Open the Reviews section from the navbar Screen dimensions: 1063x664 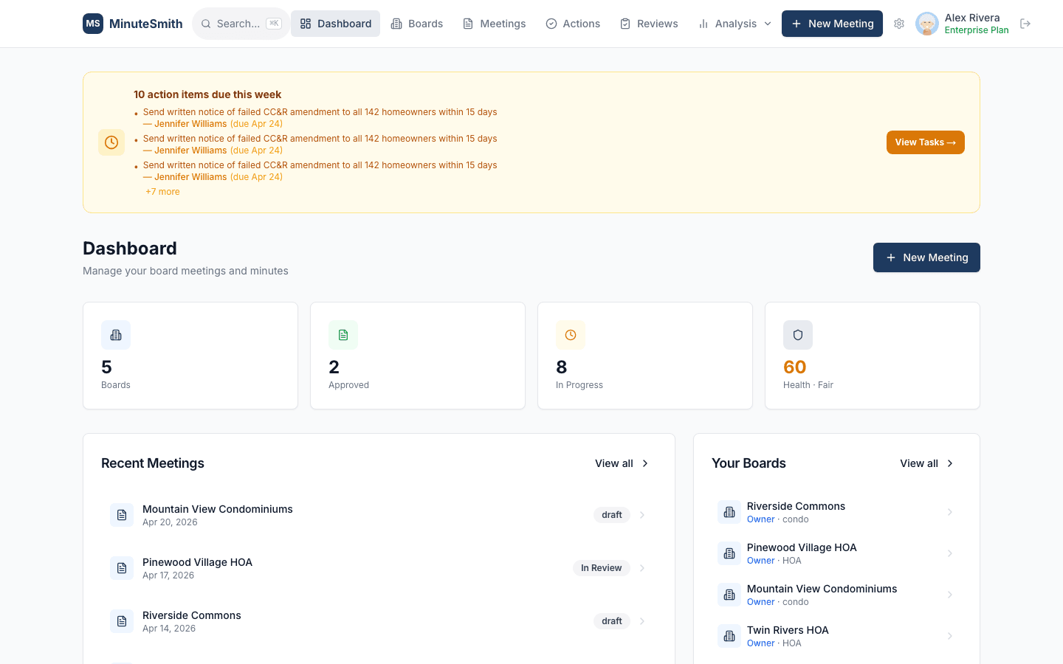tap(649, 23)
